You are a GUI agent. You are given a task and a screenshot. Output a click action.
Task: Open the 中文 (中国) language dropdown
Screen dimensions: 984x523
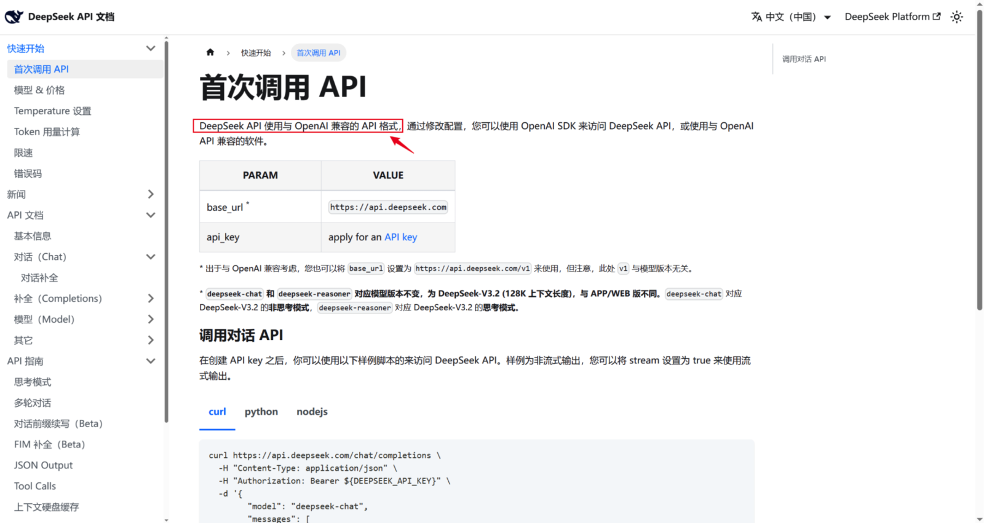791,17
